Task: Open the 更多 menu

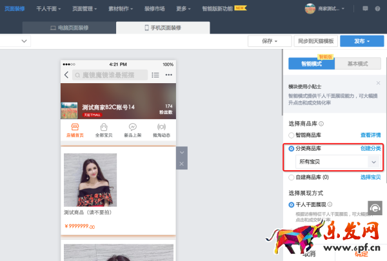Action: point(183,9)
